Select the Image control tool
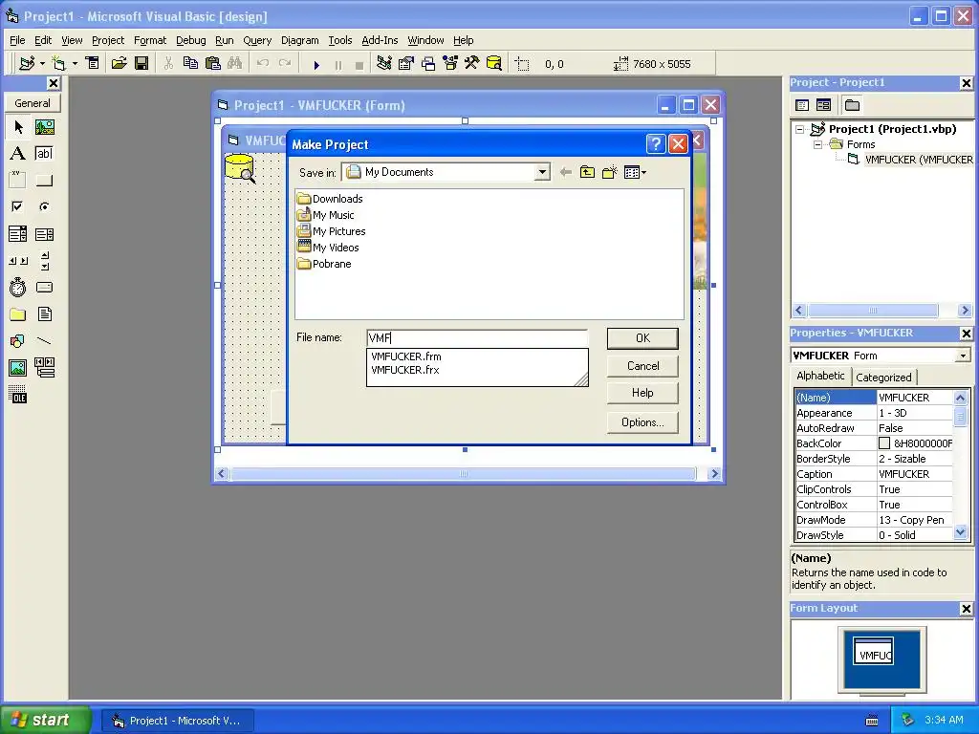The width and height of the screenshot is (979, 734). point(18,368)
